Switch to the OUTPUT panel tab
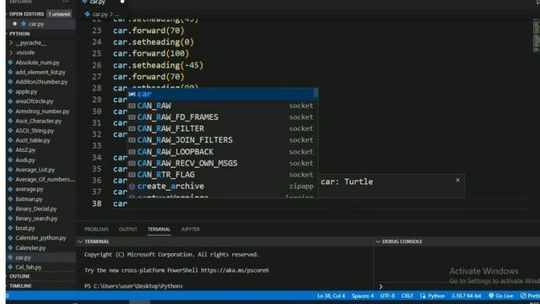The image size is (540, 304). [127, 229]
